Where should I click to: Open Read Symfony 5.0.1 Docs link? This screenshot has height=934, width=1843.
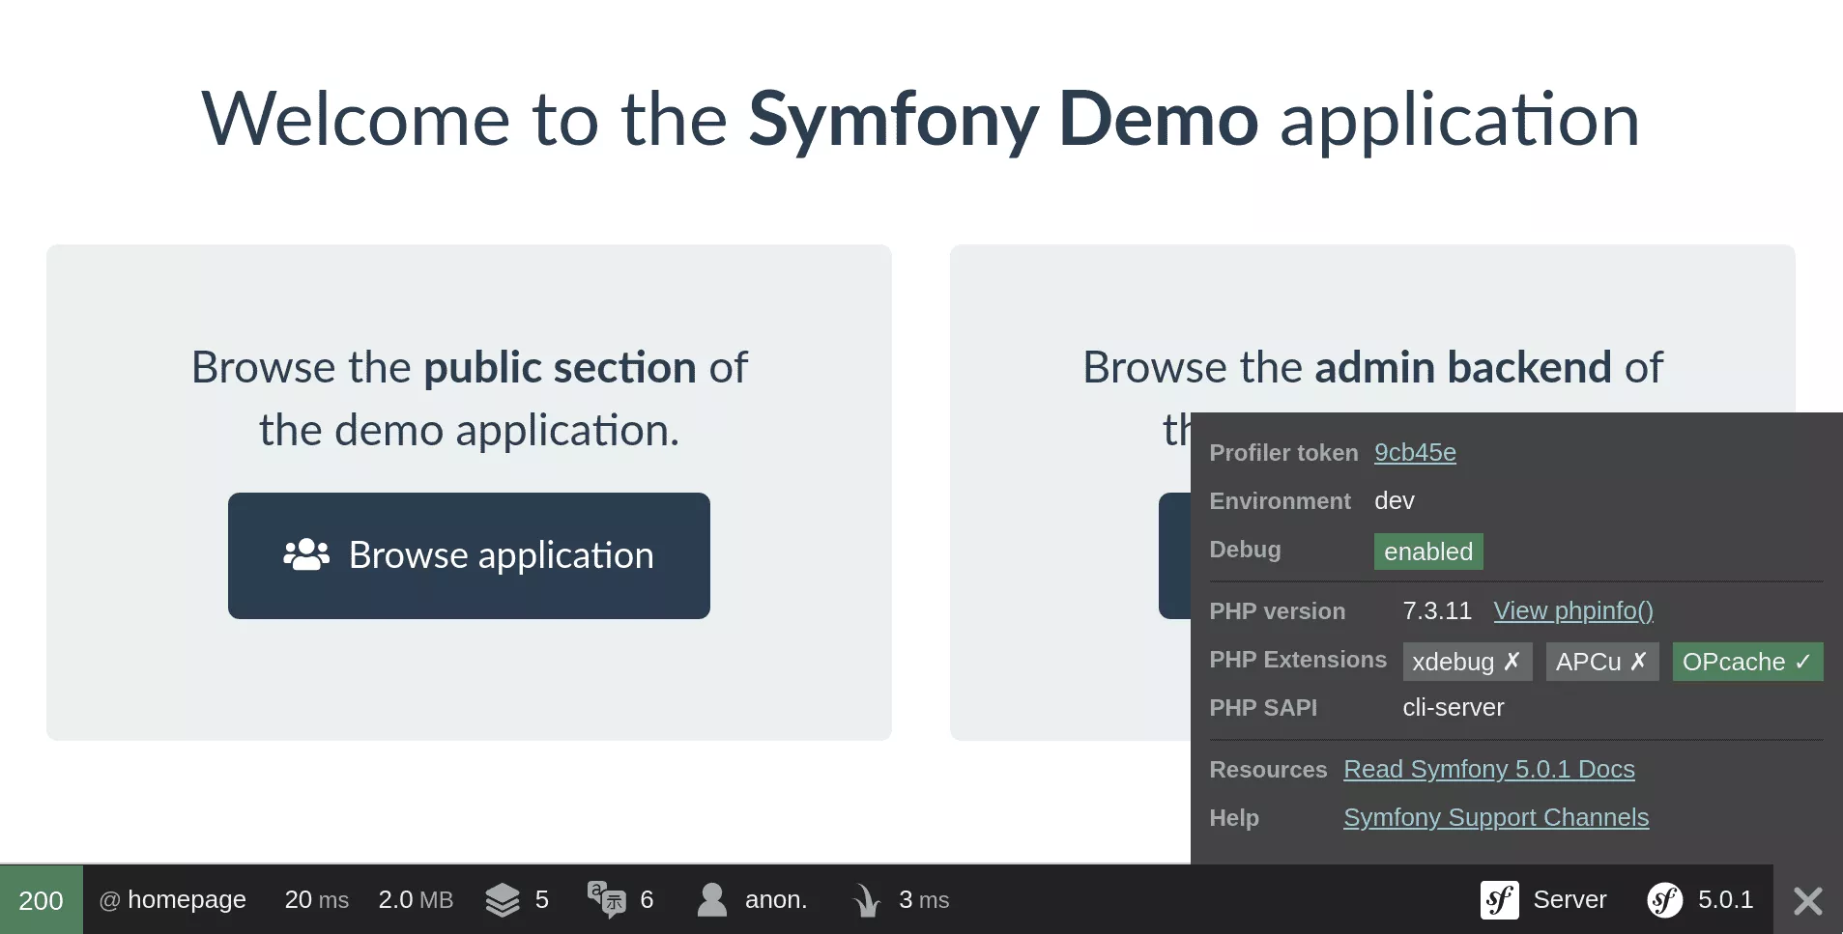[x=1488, y=769]
